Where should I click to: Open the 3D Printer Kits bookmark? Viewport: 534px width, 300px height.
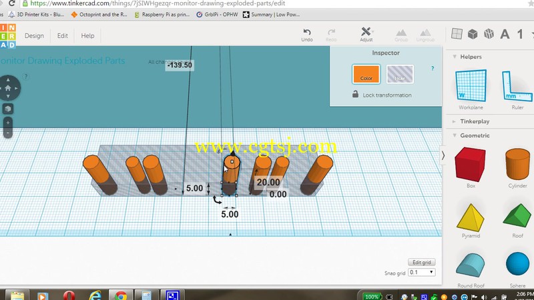pyautogui.click(x=37, y=15)
